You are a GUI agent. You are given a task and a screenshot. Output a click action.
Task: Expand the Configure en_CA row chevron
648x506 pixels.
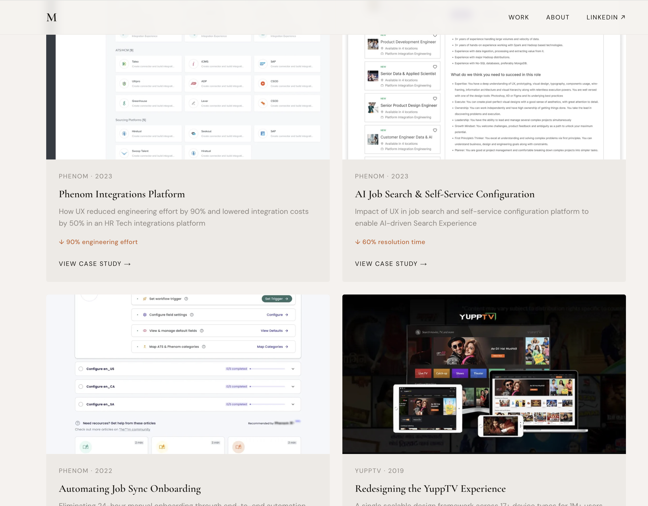click(x=293, y=387)
